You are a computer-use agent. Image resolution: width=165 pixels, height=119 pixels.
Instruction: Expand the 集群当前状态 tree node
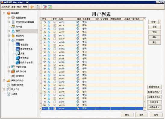pos(4,80)
